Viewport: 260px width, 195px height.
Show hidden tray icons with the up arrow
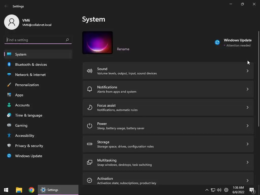[207, 190]
